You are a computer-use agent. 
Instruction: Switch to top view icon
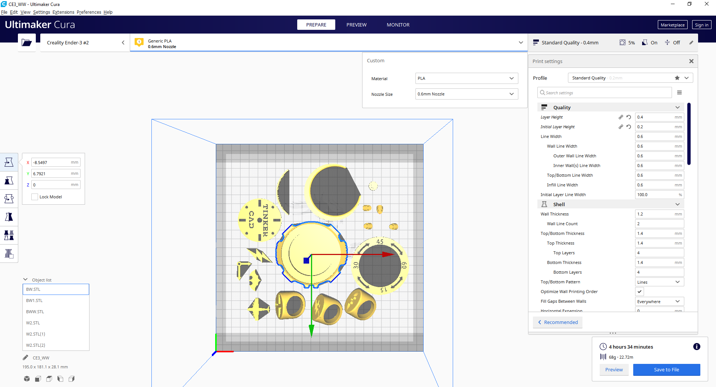point(49,379)
